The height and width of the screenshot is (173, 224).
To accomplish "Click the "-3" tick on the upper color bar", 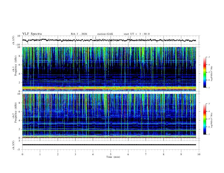I will [x=208, y=57].
